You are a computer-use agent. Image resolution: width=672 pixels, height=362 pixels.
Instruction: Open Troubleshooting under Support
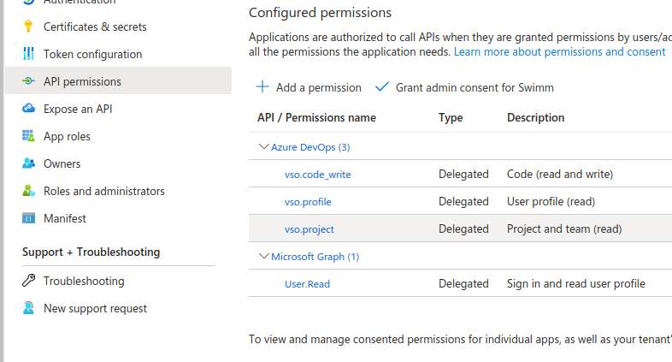click(84, 281)
